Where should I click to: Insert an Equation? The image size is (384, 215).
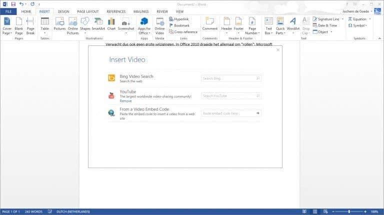point(357,19)
